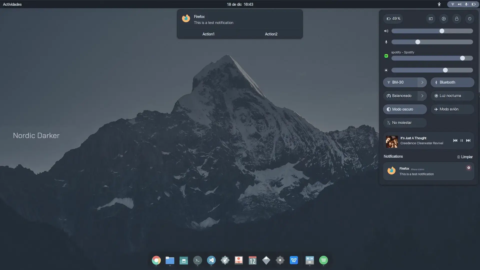Open system settings from the quick settings menu
The image size is (480, 270).
click(x=443, y=19)
